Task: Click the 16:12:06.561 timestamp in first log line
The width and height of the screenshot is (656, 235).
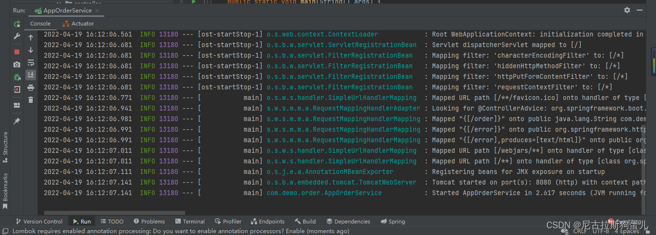Action: pyautogui.click(x=109, y=34)
